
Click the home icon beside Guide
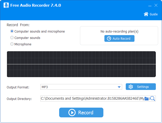(146, 14)
